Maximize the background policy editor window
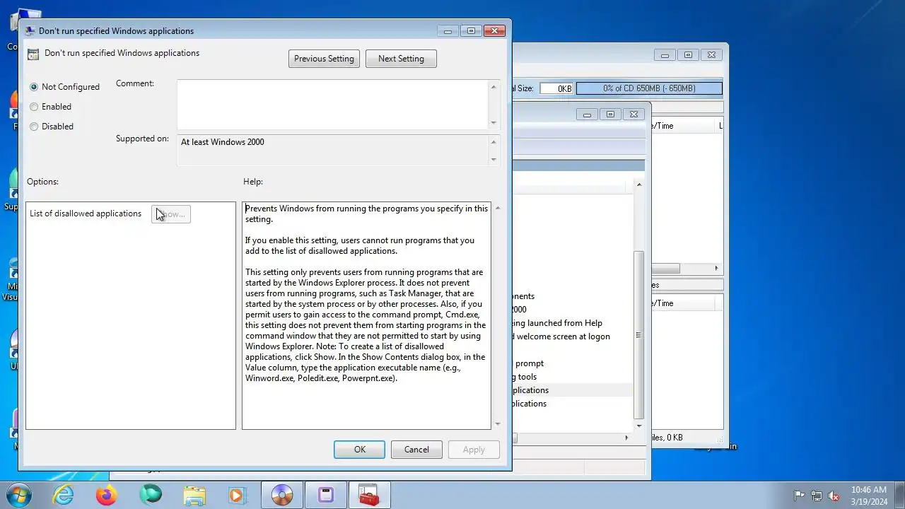The height and width of the screenshot is (509, 905). (610, 115)
